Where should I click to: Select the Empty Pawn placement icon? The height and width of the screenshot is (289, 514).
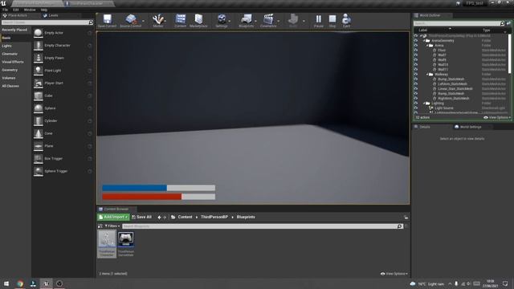click(39, 58)
